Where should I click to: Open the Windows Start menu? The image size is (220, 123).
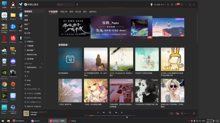tap(3, 121)
